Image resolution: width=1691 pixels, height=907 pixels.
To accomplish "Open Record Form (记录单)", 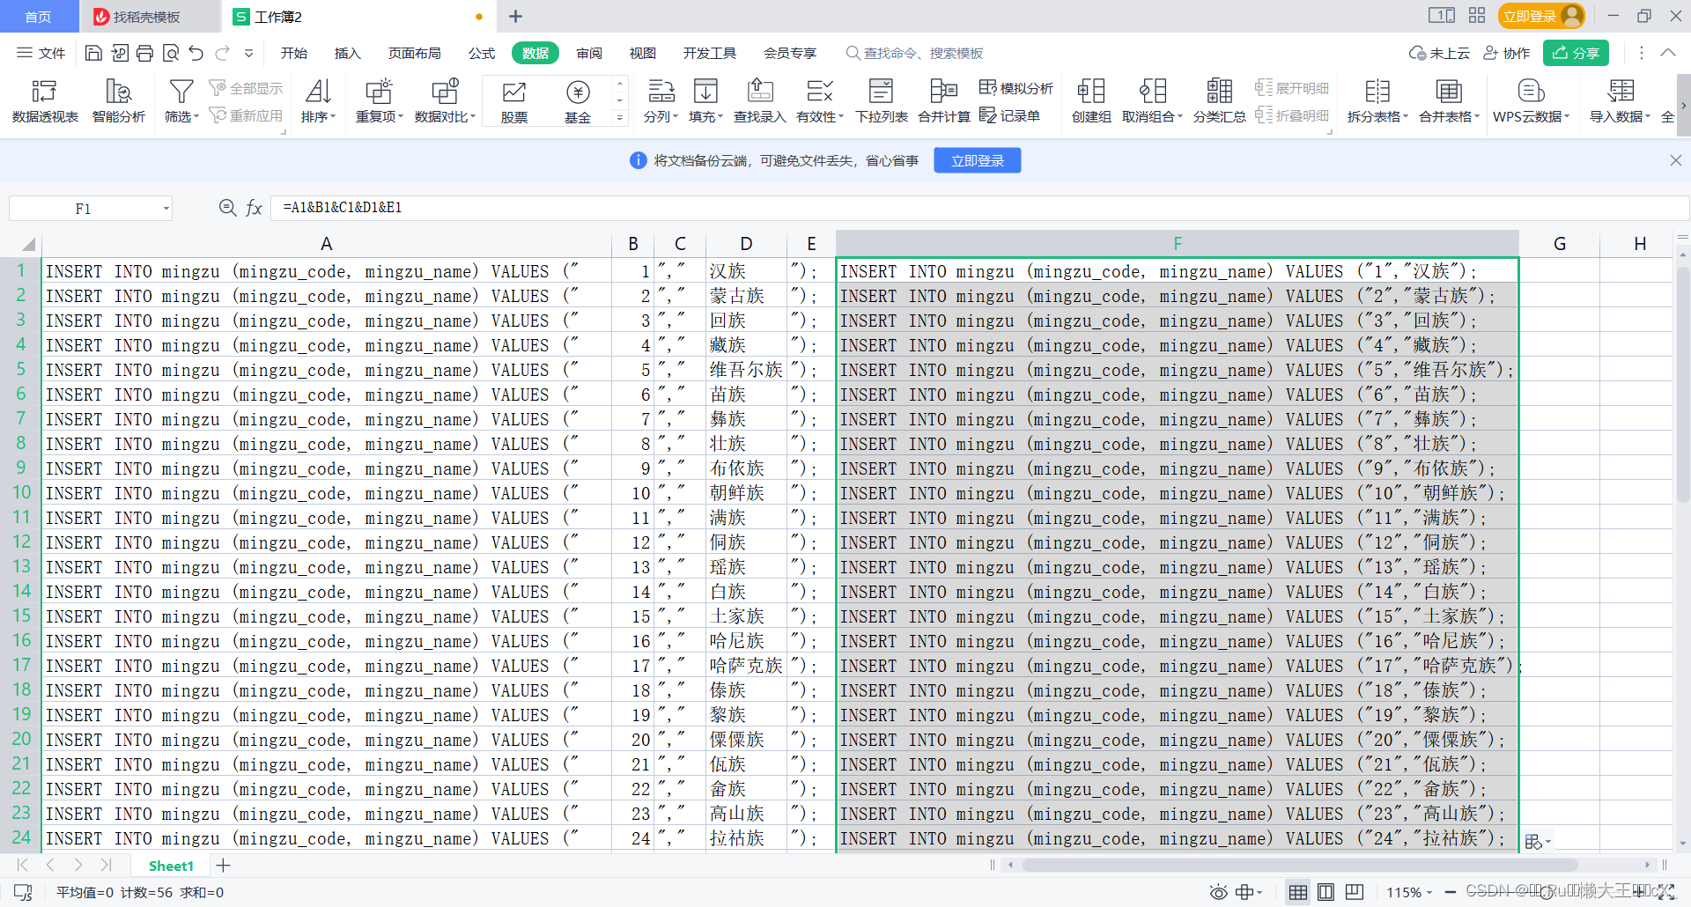I will tap(1010, 115).
